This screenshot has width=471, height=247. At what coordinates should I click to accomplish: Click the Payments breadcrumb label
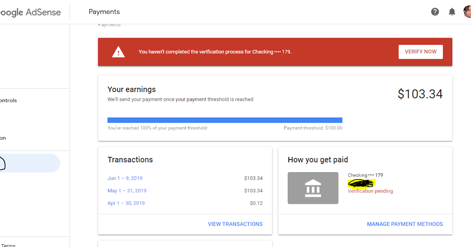click(x=109, y=24)
